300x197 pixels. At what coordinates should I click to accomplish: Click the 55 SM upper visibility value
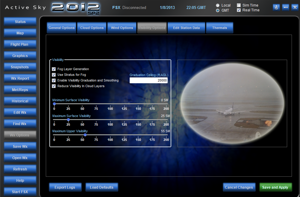pos(166,131)
